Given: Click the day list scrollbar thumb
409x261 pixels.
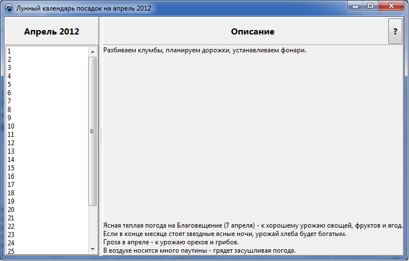Looking at the screenshot, I should [x=93, y=131].
